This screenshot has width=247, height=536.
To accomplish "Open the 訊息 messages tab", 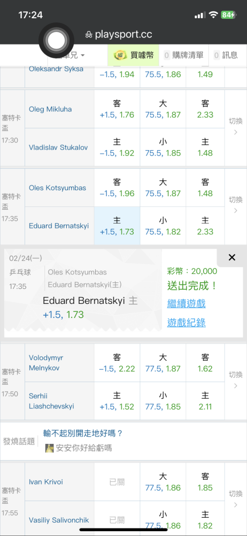I will pos(226,55).
